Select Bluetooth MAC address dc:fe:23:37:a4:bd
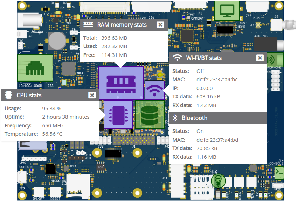297x202 pixels. click(x=217, y=140)
